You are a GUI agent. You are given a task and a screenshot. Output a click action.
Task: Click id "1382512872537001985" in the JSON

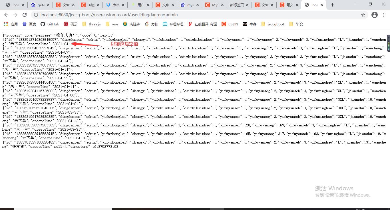pos(35,65)
